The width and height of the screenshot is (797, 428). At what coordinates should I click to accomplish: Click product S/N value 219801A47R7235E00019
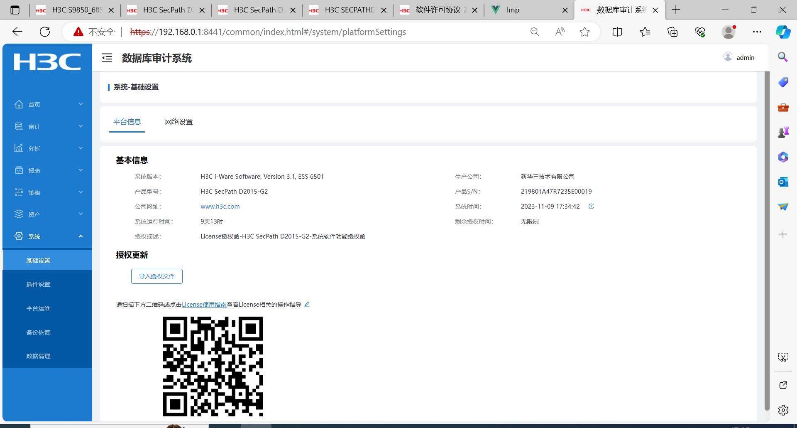[x=556, y=192]
